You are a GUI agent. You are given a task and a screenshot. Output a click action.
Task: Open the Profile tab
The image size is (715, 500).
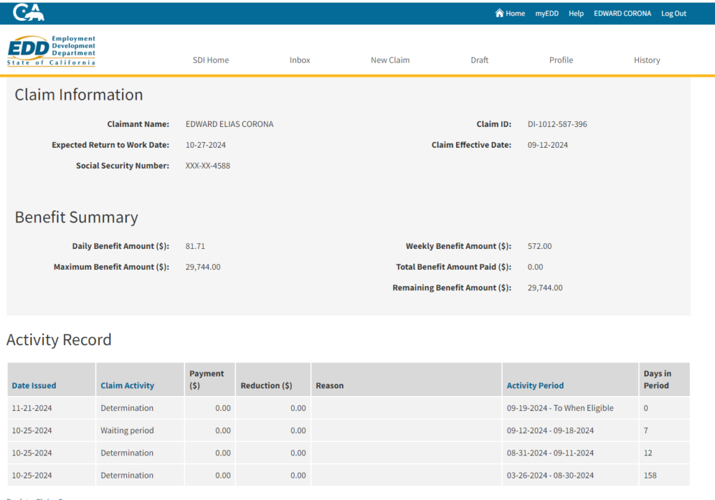tap(561, 60)
